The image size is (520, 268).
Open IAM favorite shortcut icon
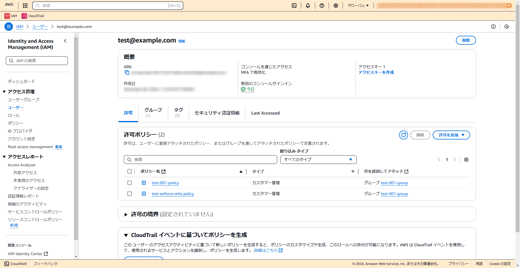tap(7, 16)
